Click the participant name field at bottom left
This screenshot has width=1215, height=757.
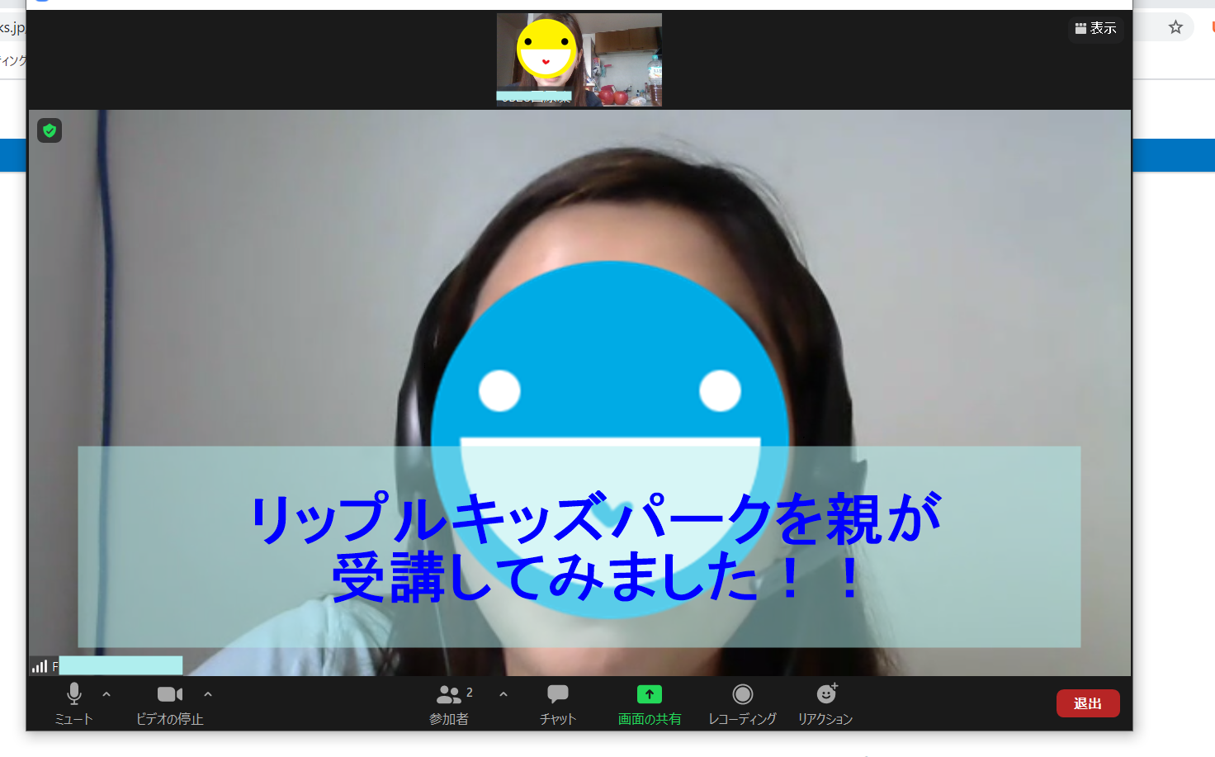(120, 665)
